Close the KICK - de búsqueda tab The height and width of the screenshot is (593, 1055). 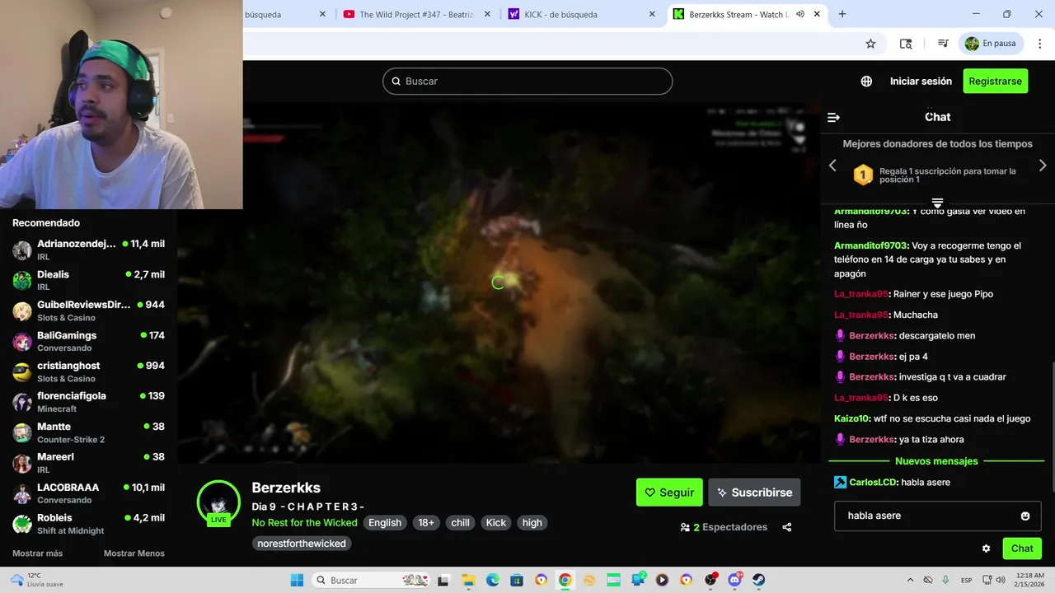(652, 14)
